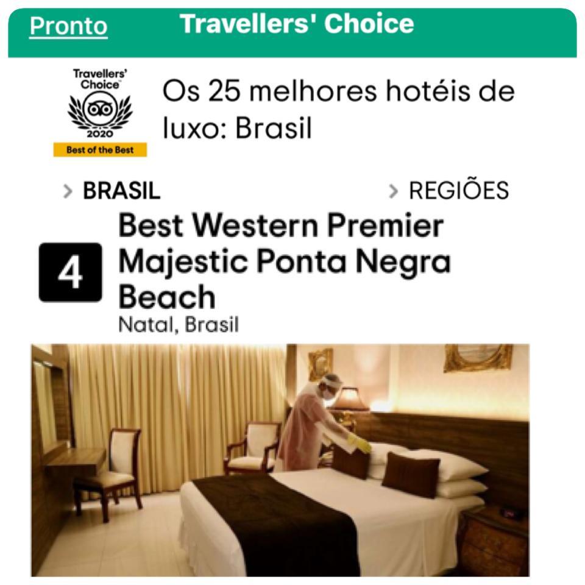Click the Tripadvisor owl logo in the badge

point(100,109)
